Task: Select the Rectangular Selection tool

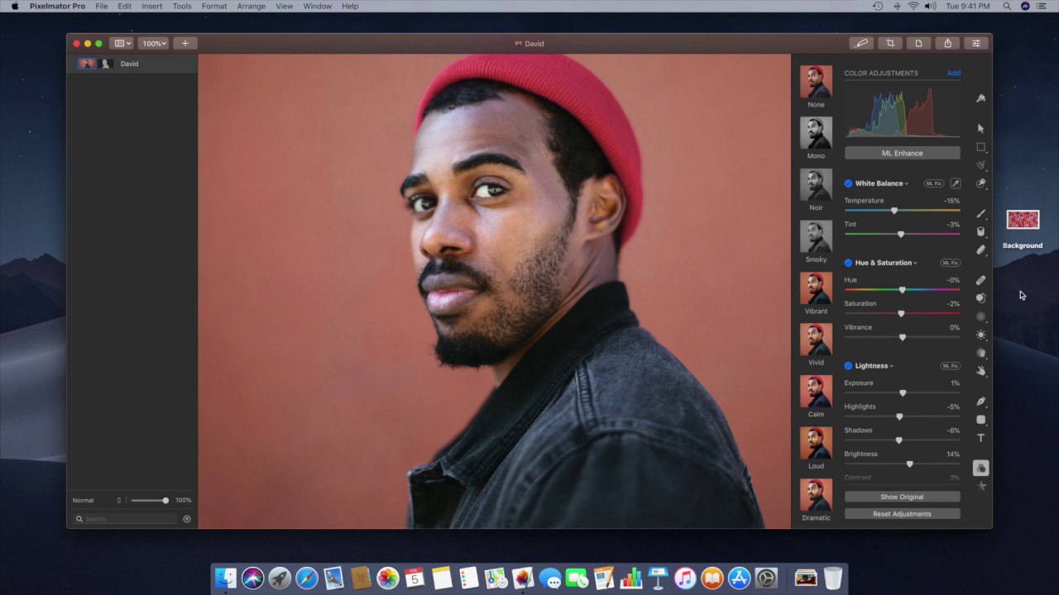Action: click(980, 147)
